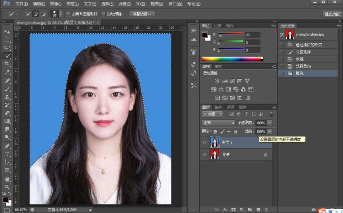Click the Hand tool in the toolbox
Viewport: 343px width, 213px height.
[7, 178]
